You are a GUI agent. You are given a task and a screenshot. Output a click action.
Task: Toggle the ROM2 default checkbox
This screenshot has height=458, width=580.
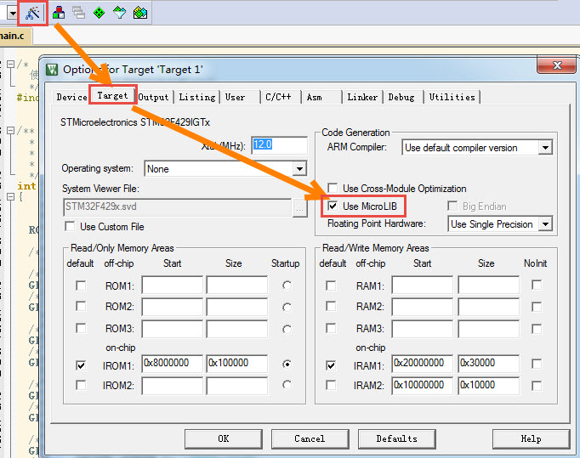81,307
